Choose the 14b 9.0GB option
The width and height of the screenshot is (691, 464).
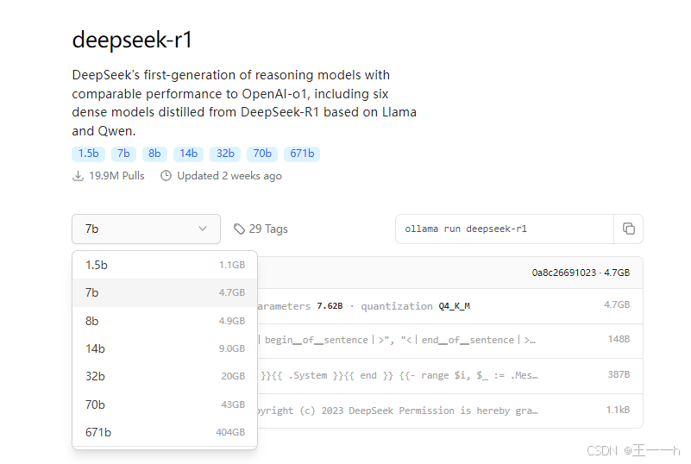point(165,348)
